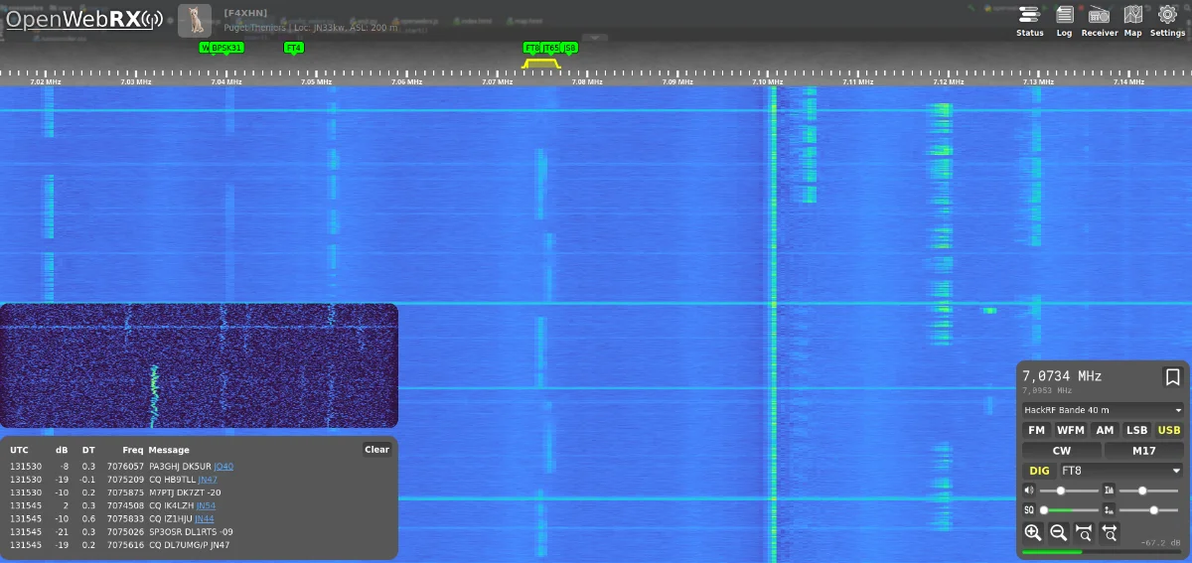The width and height of the screenshot is (1192, 563).
Task: Click the bookmark icon beside frequency
Action: 1172,377
